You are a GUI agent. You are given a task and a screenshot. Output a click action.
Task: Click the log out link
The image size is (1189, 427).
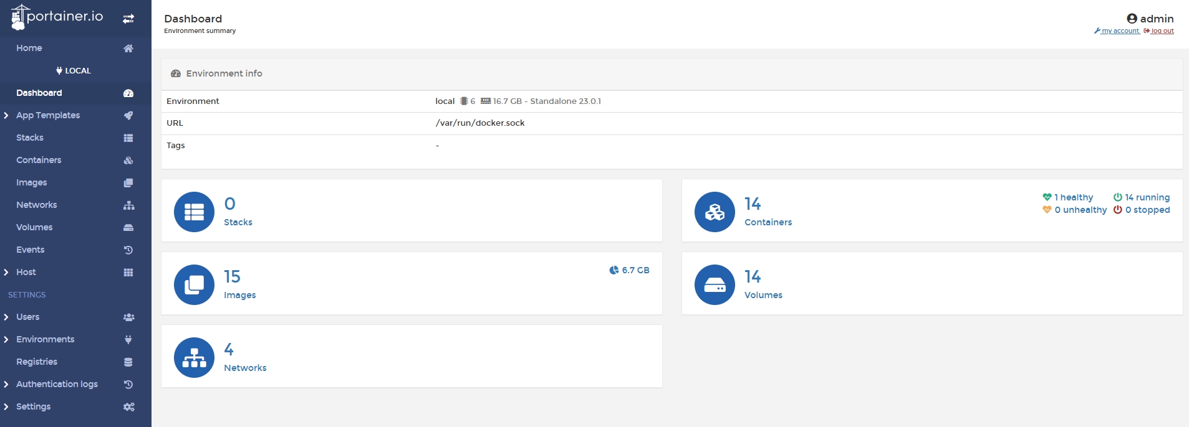click(x=1162, y=31)
